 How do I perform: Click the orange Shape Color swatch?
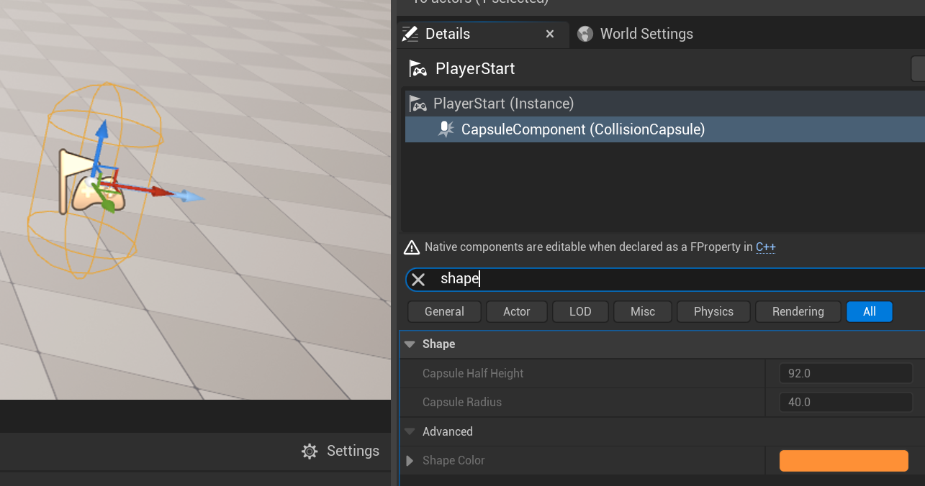coord(844,461)
